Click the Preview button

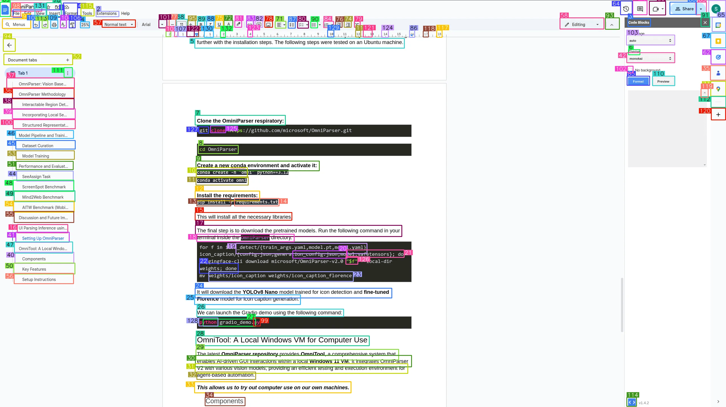663,81
